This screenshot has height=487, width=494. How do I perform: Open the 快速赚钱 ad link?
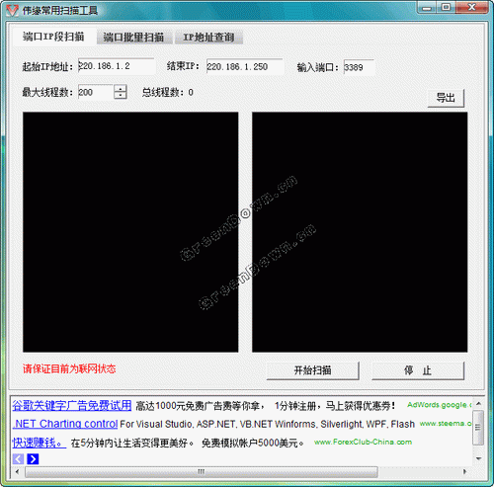point(40,443)
